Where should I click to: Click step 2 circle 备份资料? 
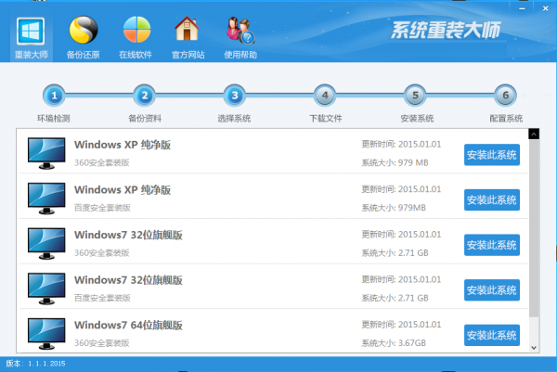point(144,96)
